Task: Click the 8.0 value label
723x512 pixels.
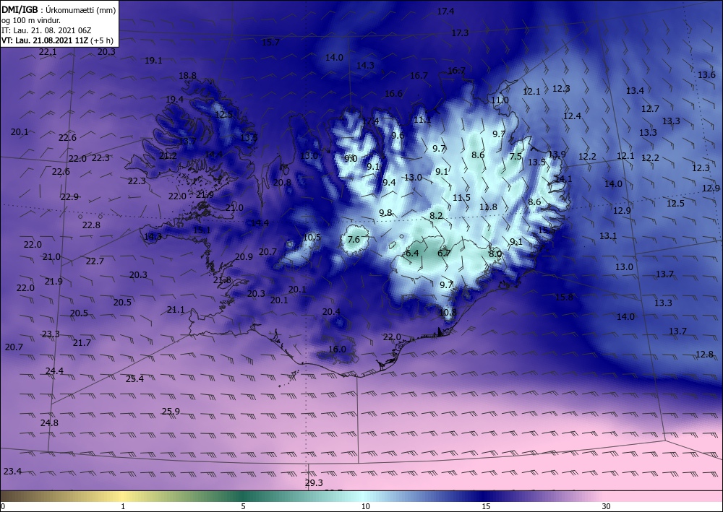Action: tap(495, 253)
